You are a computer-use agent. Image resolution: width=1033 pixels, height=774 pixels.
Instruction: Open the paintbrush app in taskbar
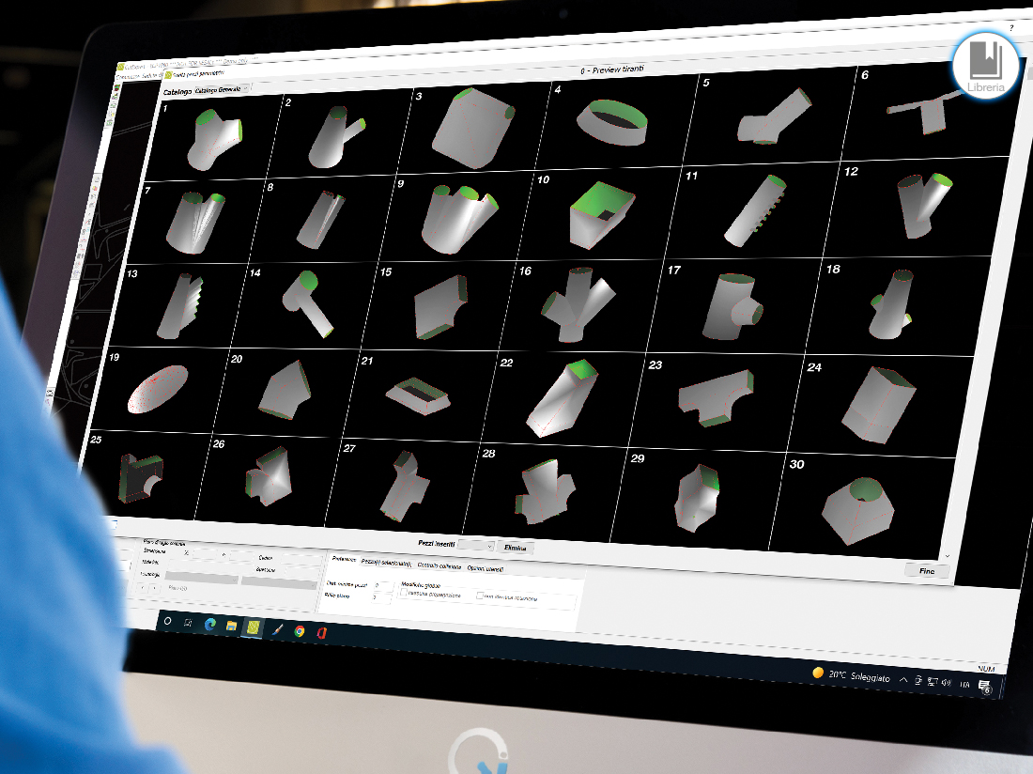pos(277,629)
